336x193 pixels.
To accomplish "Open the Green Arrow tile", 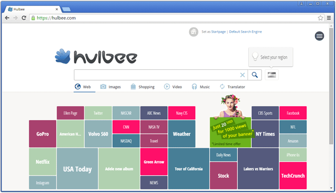I will point(154,161).
